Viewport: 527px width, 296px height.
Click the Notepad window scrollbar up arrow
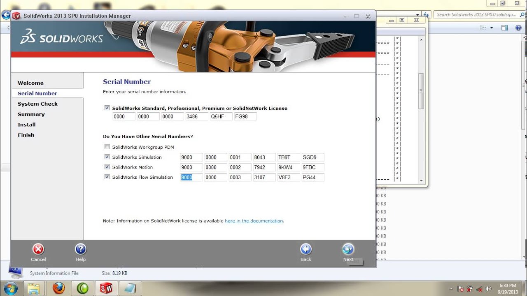pos(421,39)
